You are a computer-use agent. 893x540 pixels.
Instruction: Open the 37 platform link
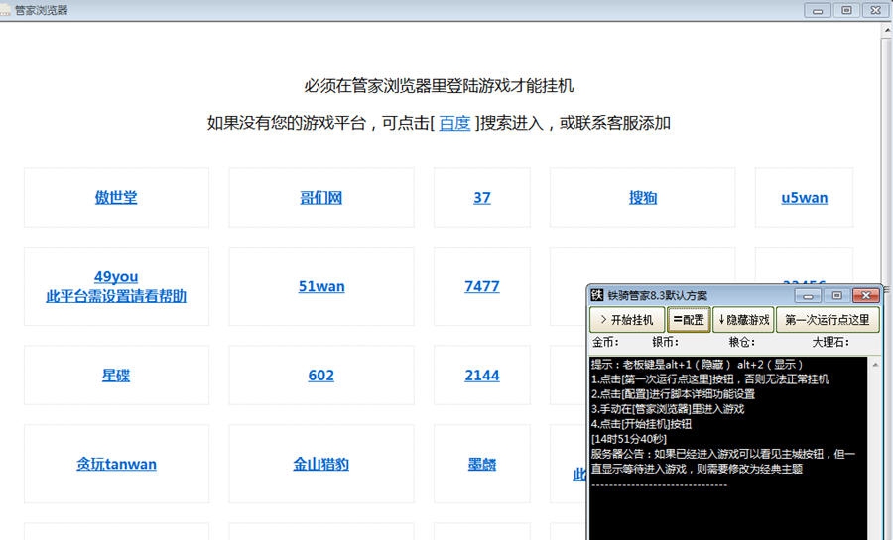click(x=482, y=198)
